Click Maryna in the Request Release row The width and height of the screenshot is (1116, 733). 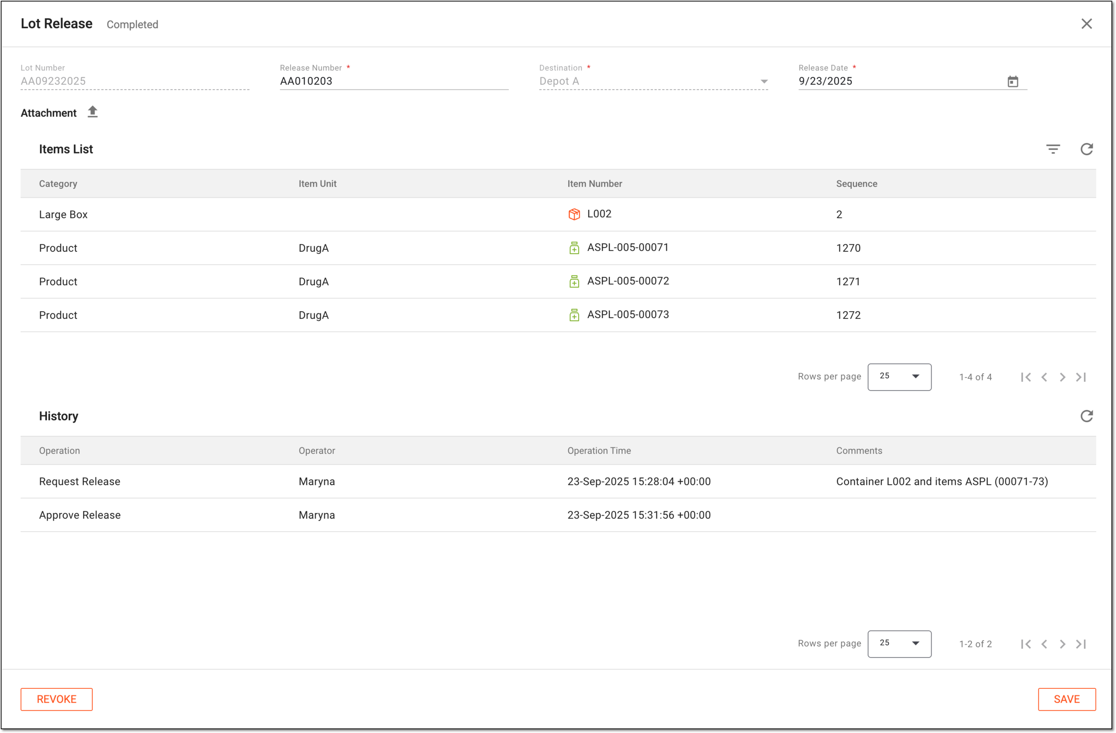[x=316, y=482]
